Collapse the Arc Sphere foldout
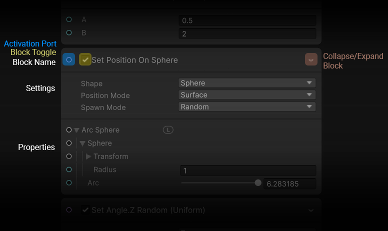The height and width of the screenshot is (231, 388). tap(77, 130)
